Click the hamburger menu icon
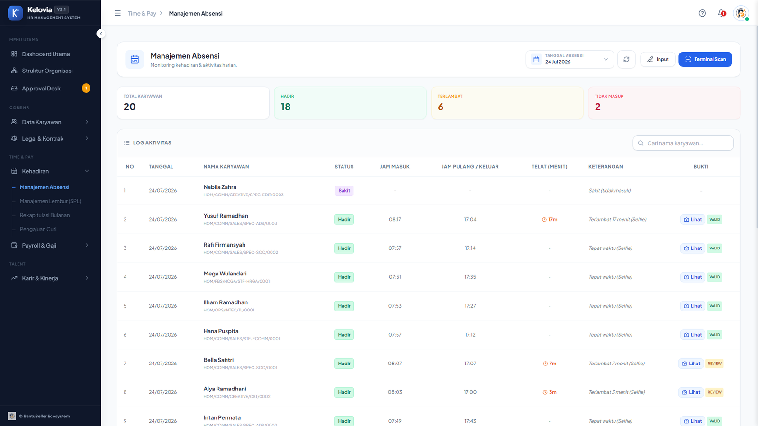This screenshot has width=758, height=426. [117, 13]
